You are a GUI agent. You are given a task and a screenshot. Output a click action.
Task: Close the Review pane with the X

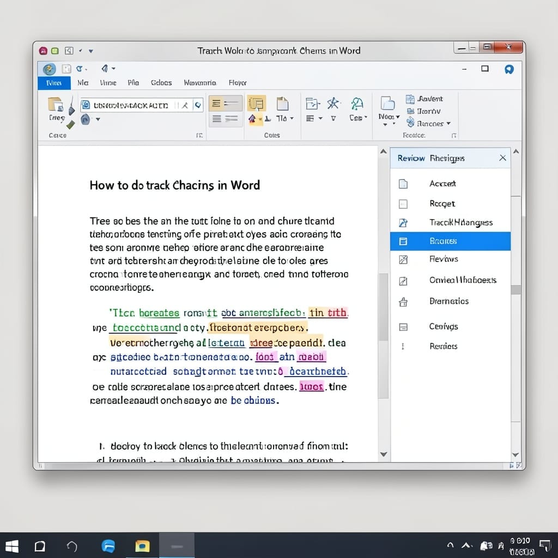502,157
